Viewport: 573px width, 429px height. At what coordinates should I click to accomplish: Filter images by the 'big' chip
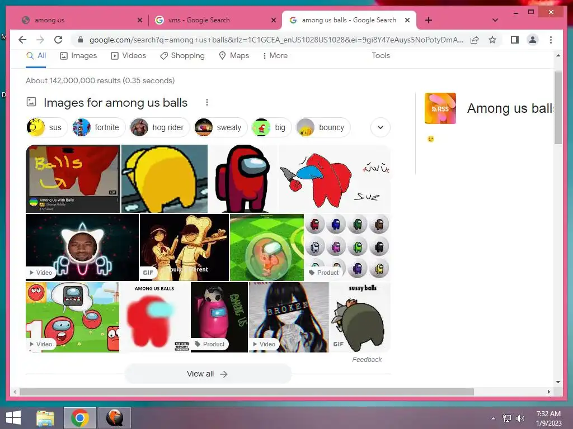[x=271, y=127]
